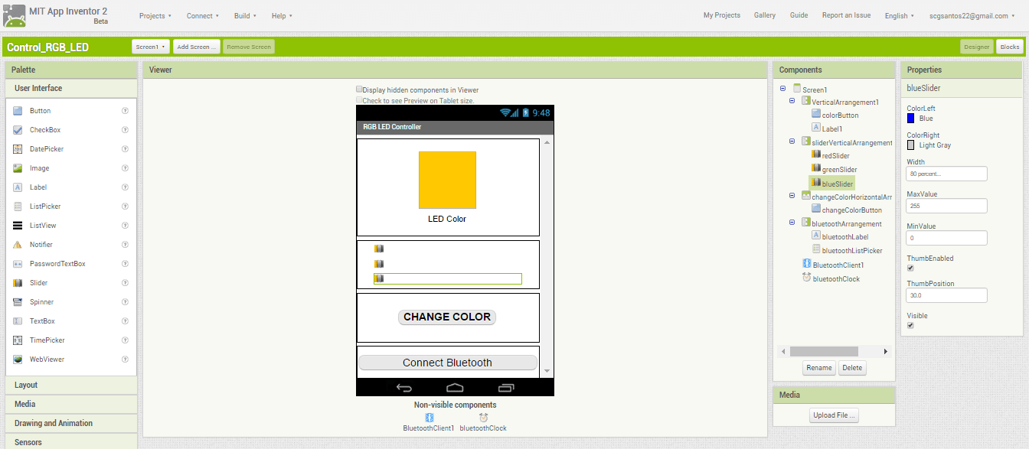Click the ColorLeft Blue color swatch
Image resolution: width=1029 pixels, height=449 pixels.
click(910, 119)
